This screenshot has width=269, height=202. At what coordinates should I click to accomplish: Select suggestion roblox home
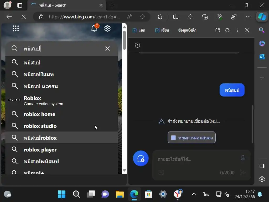point(62,114)
